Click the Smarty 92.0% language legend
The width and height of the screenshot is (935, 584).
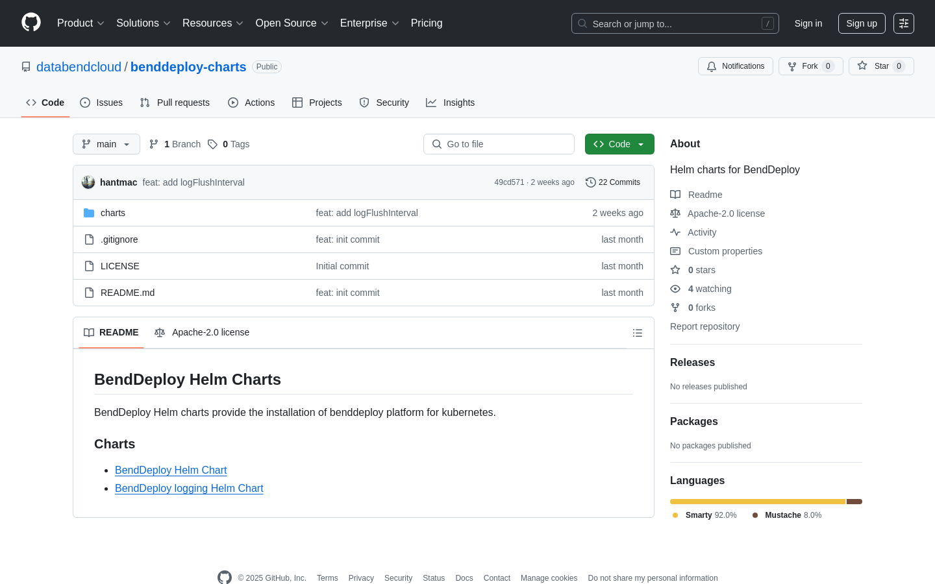coord(704,515)
